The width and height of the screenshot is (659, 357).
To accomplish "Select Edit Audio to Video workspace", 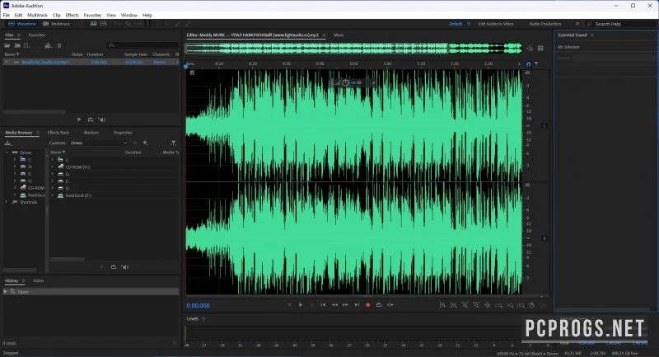I will (x=496, y=24).
